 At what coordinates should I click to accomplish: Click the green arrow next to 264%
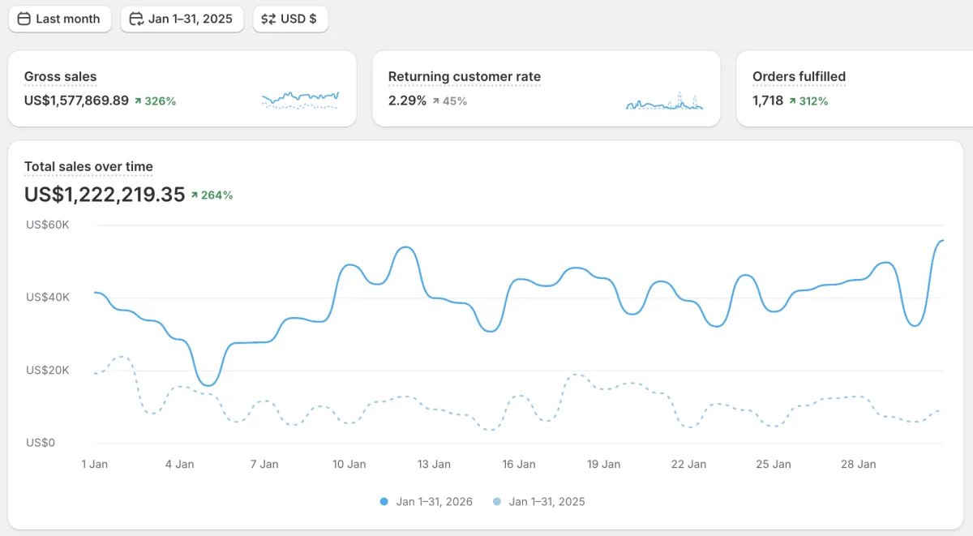tap(195, 195)
